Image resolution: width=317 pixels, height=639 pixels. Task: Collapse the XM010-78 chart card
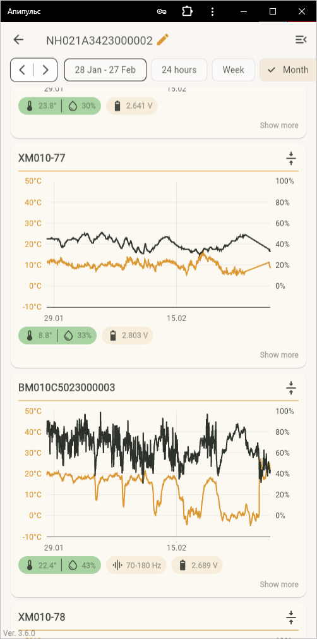click(291, 618)
